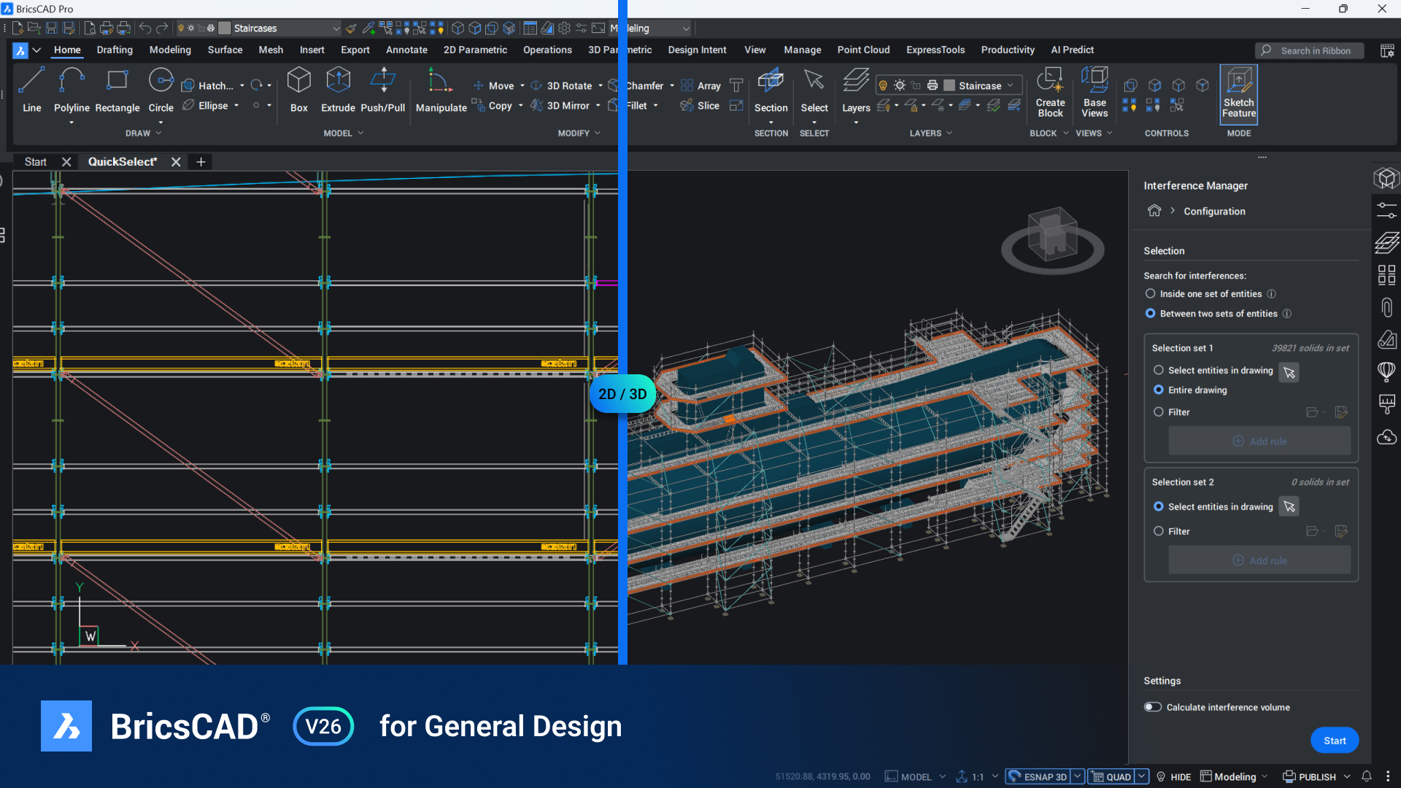Screen dimensions: 1401x788
Task: Open the MODIFY panel expander
Action: pos(597,133)
